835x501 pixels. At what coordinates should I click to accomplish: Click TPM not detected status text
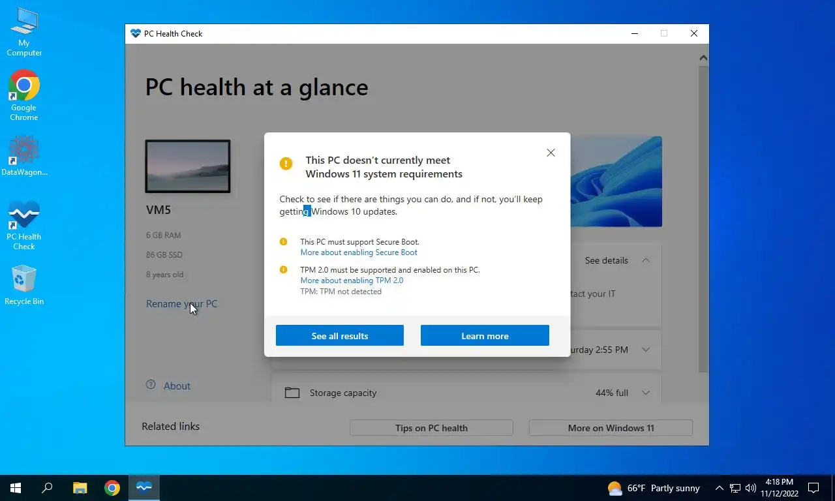click(x=341, y=292)
